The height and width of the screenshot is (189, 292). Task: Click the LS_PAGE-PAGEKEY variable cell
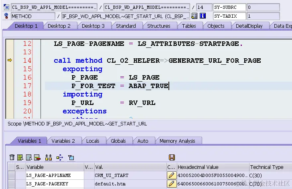point(55,184)
